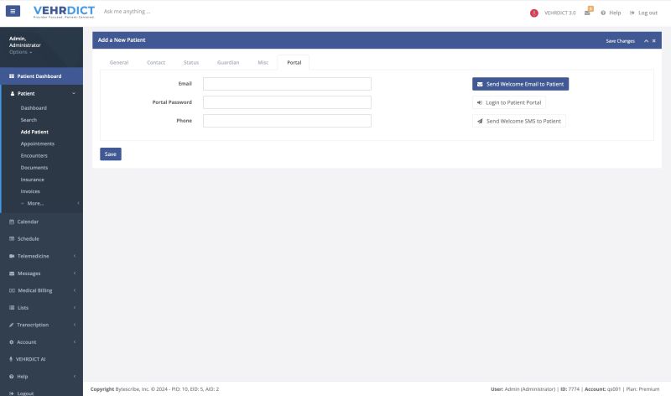Screen dimensions: 671x396
Task: Open the admin Options dropdown
Action: (21, 52)
